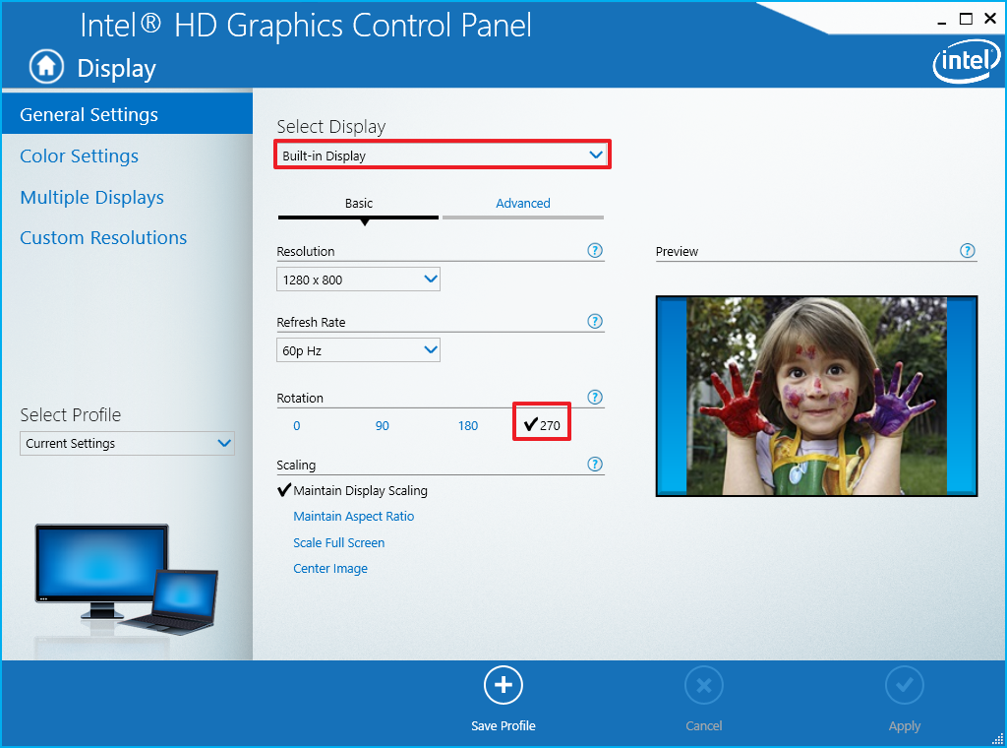Open the Rotation help icon
Image resolution: width=1007 pixels, height=748 pixels.
595,398
